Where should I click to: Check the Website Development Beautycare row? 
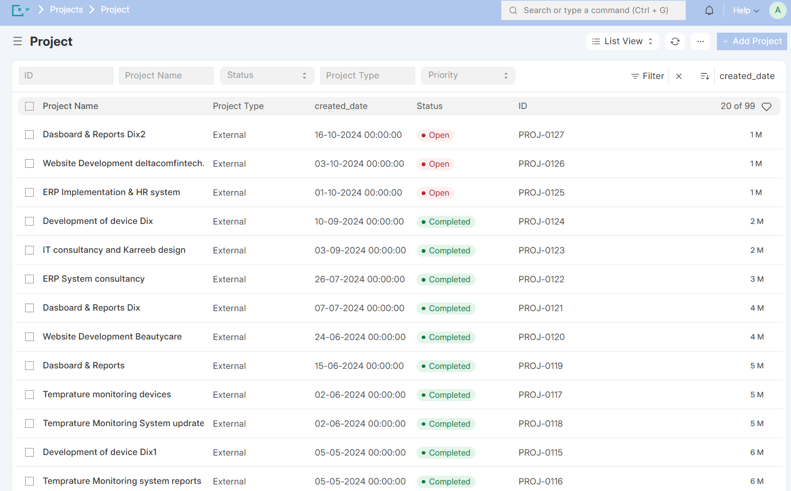29,337
